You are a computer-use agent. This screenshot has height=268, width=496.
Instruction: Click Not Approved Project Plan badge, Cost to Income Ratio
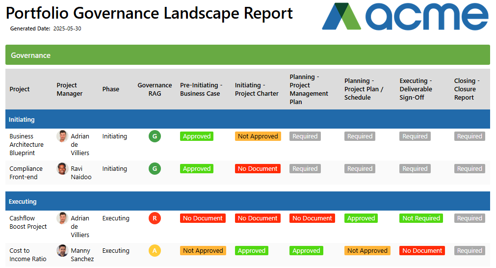click(367, 251)
